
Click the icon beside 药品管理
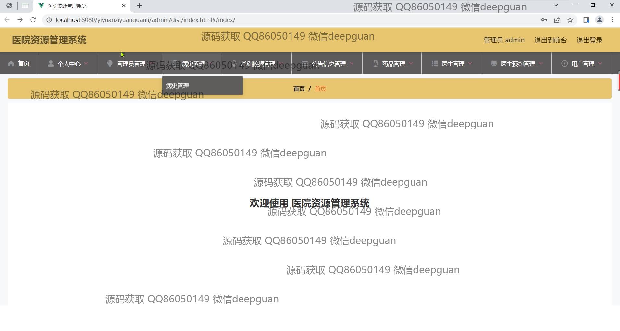coord(375,64)
